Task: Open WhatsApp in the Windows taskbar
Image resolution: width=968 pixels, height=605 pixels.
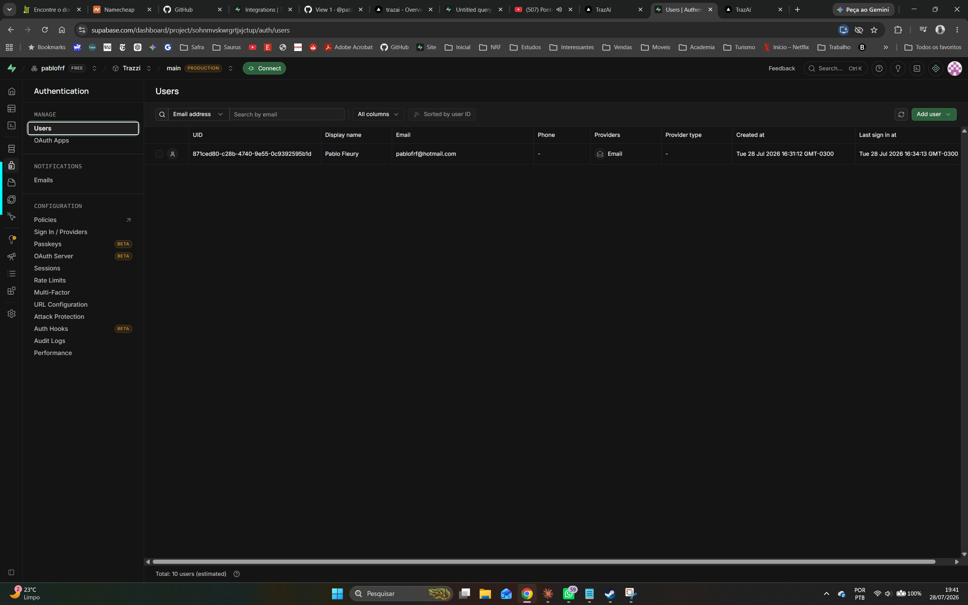Action: pos(569,594)
